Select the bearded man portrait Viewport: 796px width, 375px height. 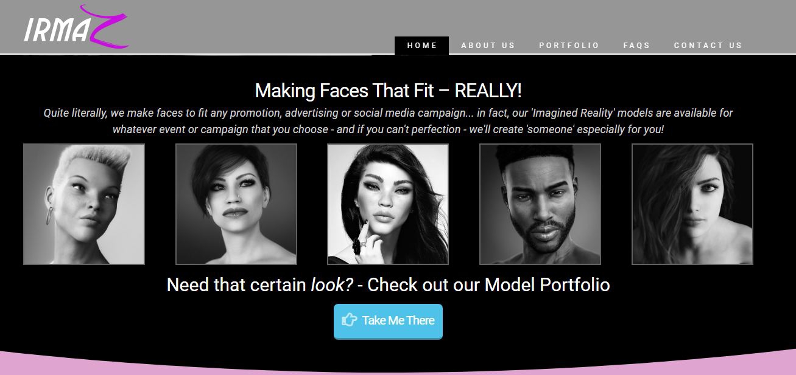540,204
